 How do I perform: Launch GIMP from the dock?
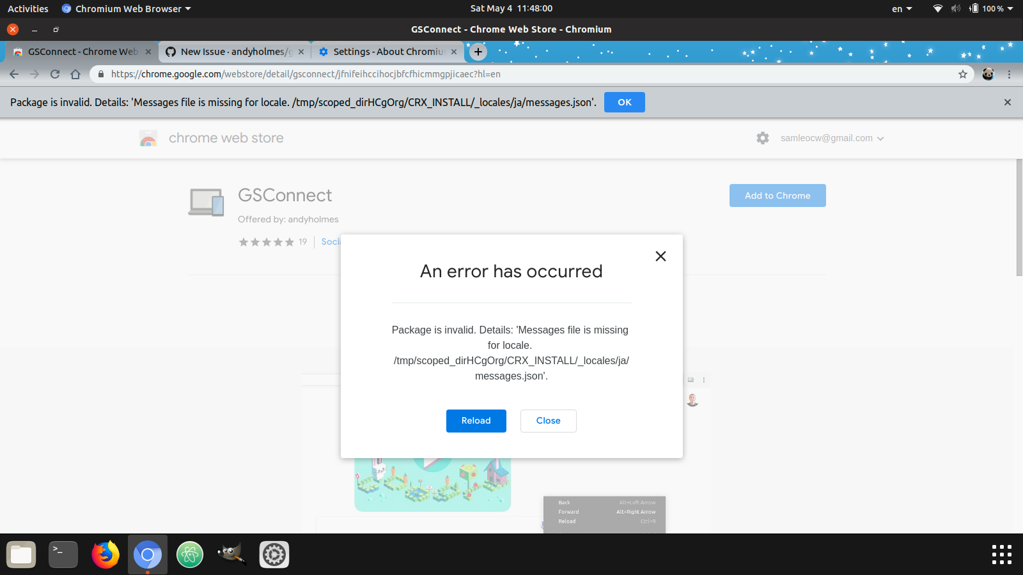[231, 555]
